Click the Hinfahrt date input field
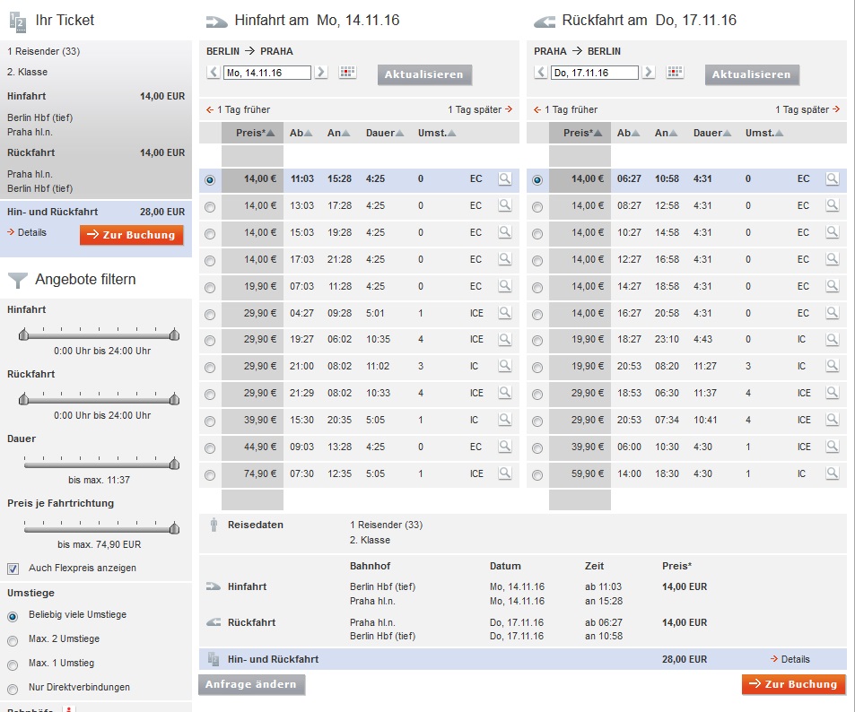The image size is (855, 712). point(267,73)
